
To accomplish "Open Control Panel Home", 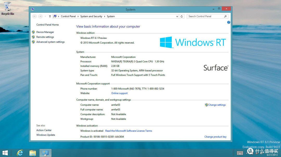I will (x=48, y=25).
